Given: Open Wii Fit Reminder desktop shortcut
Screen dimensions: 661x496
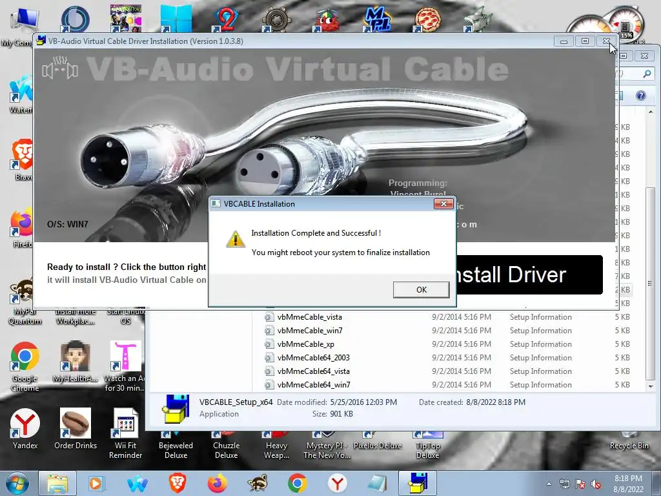Looking at the screenshot, I should (126, 433).
